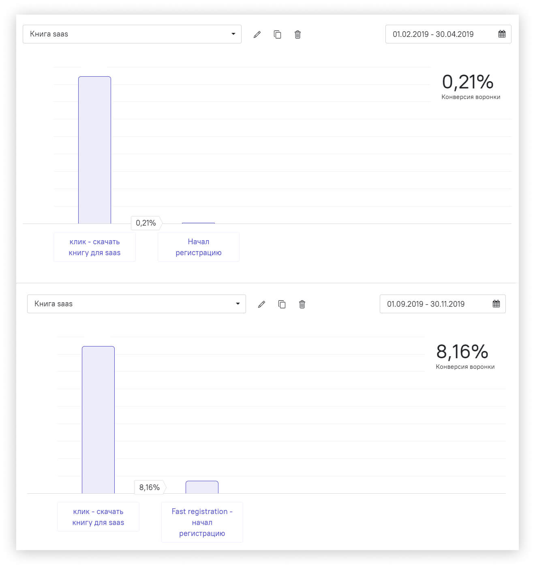
Task: Edit the top funnel with pencil icon
Action: [257, 34]
